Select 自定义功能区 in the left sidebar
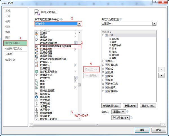 [x=15, y=43]
